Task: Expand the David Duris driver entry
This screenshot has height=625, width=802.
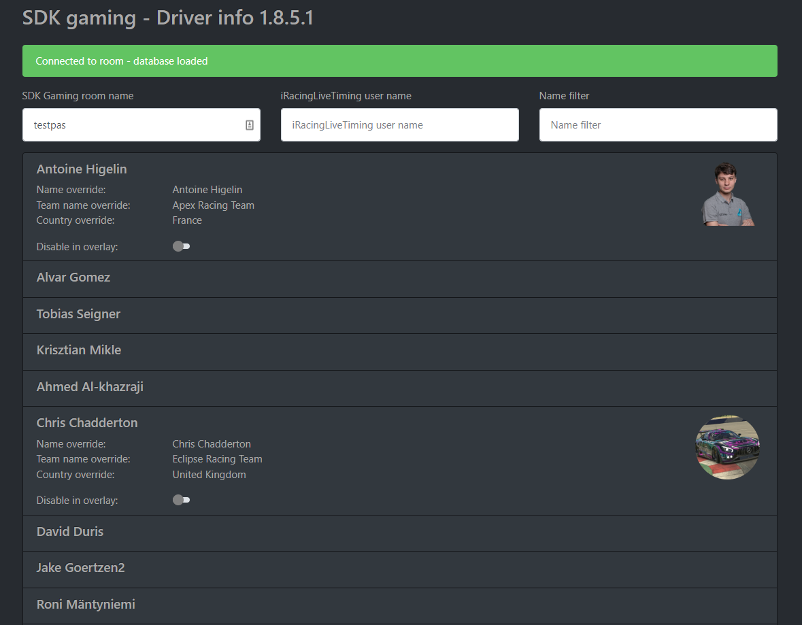Action: point(399,533)
